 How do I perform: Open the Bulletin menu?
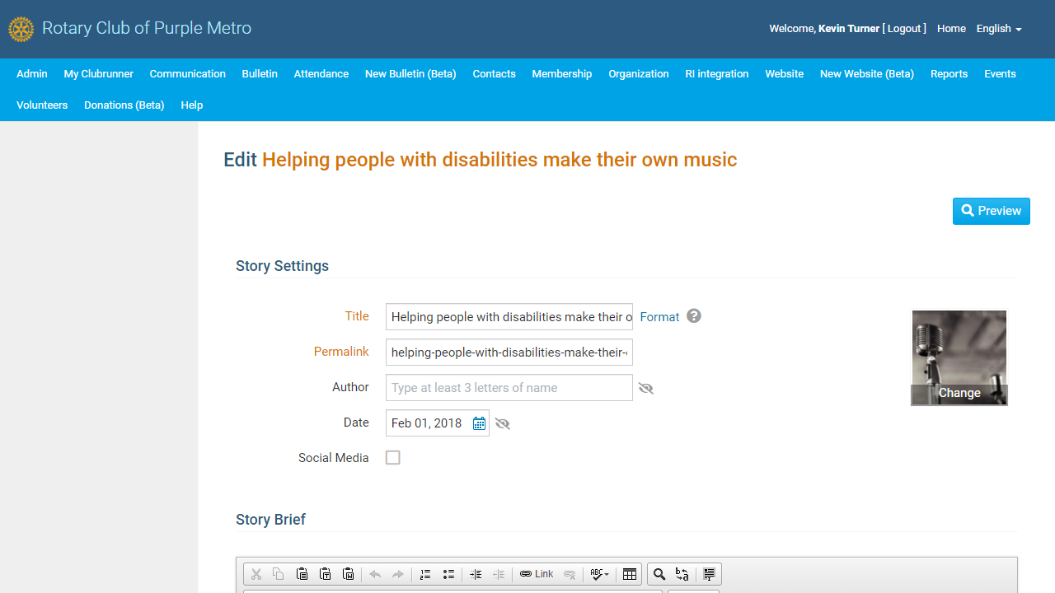point(260,74)
